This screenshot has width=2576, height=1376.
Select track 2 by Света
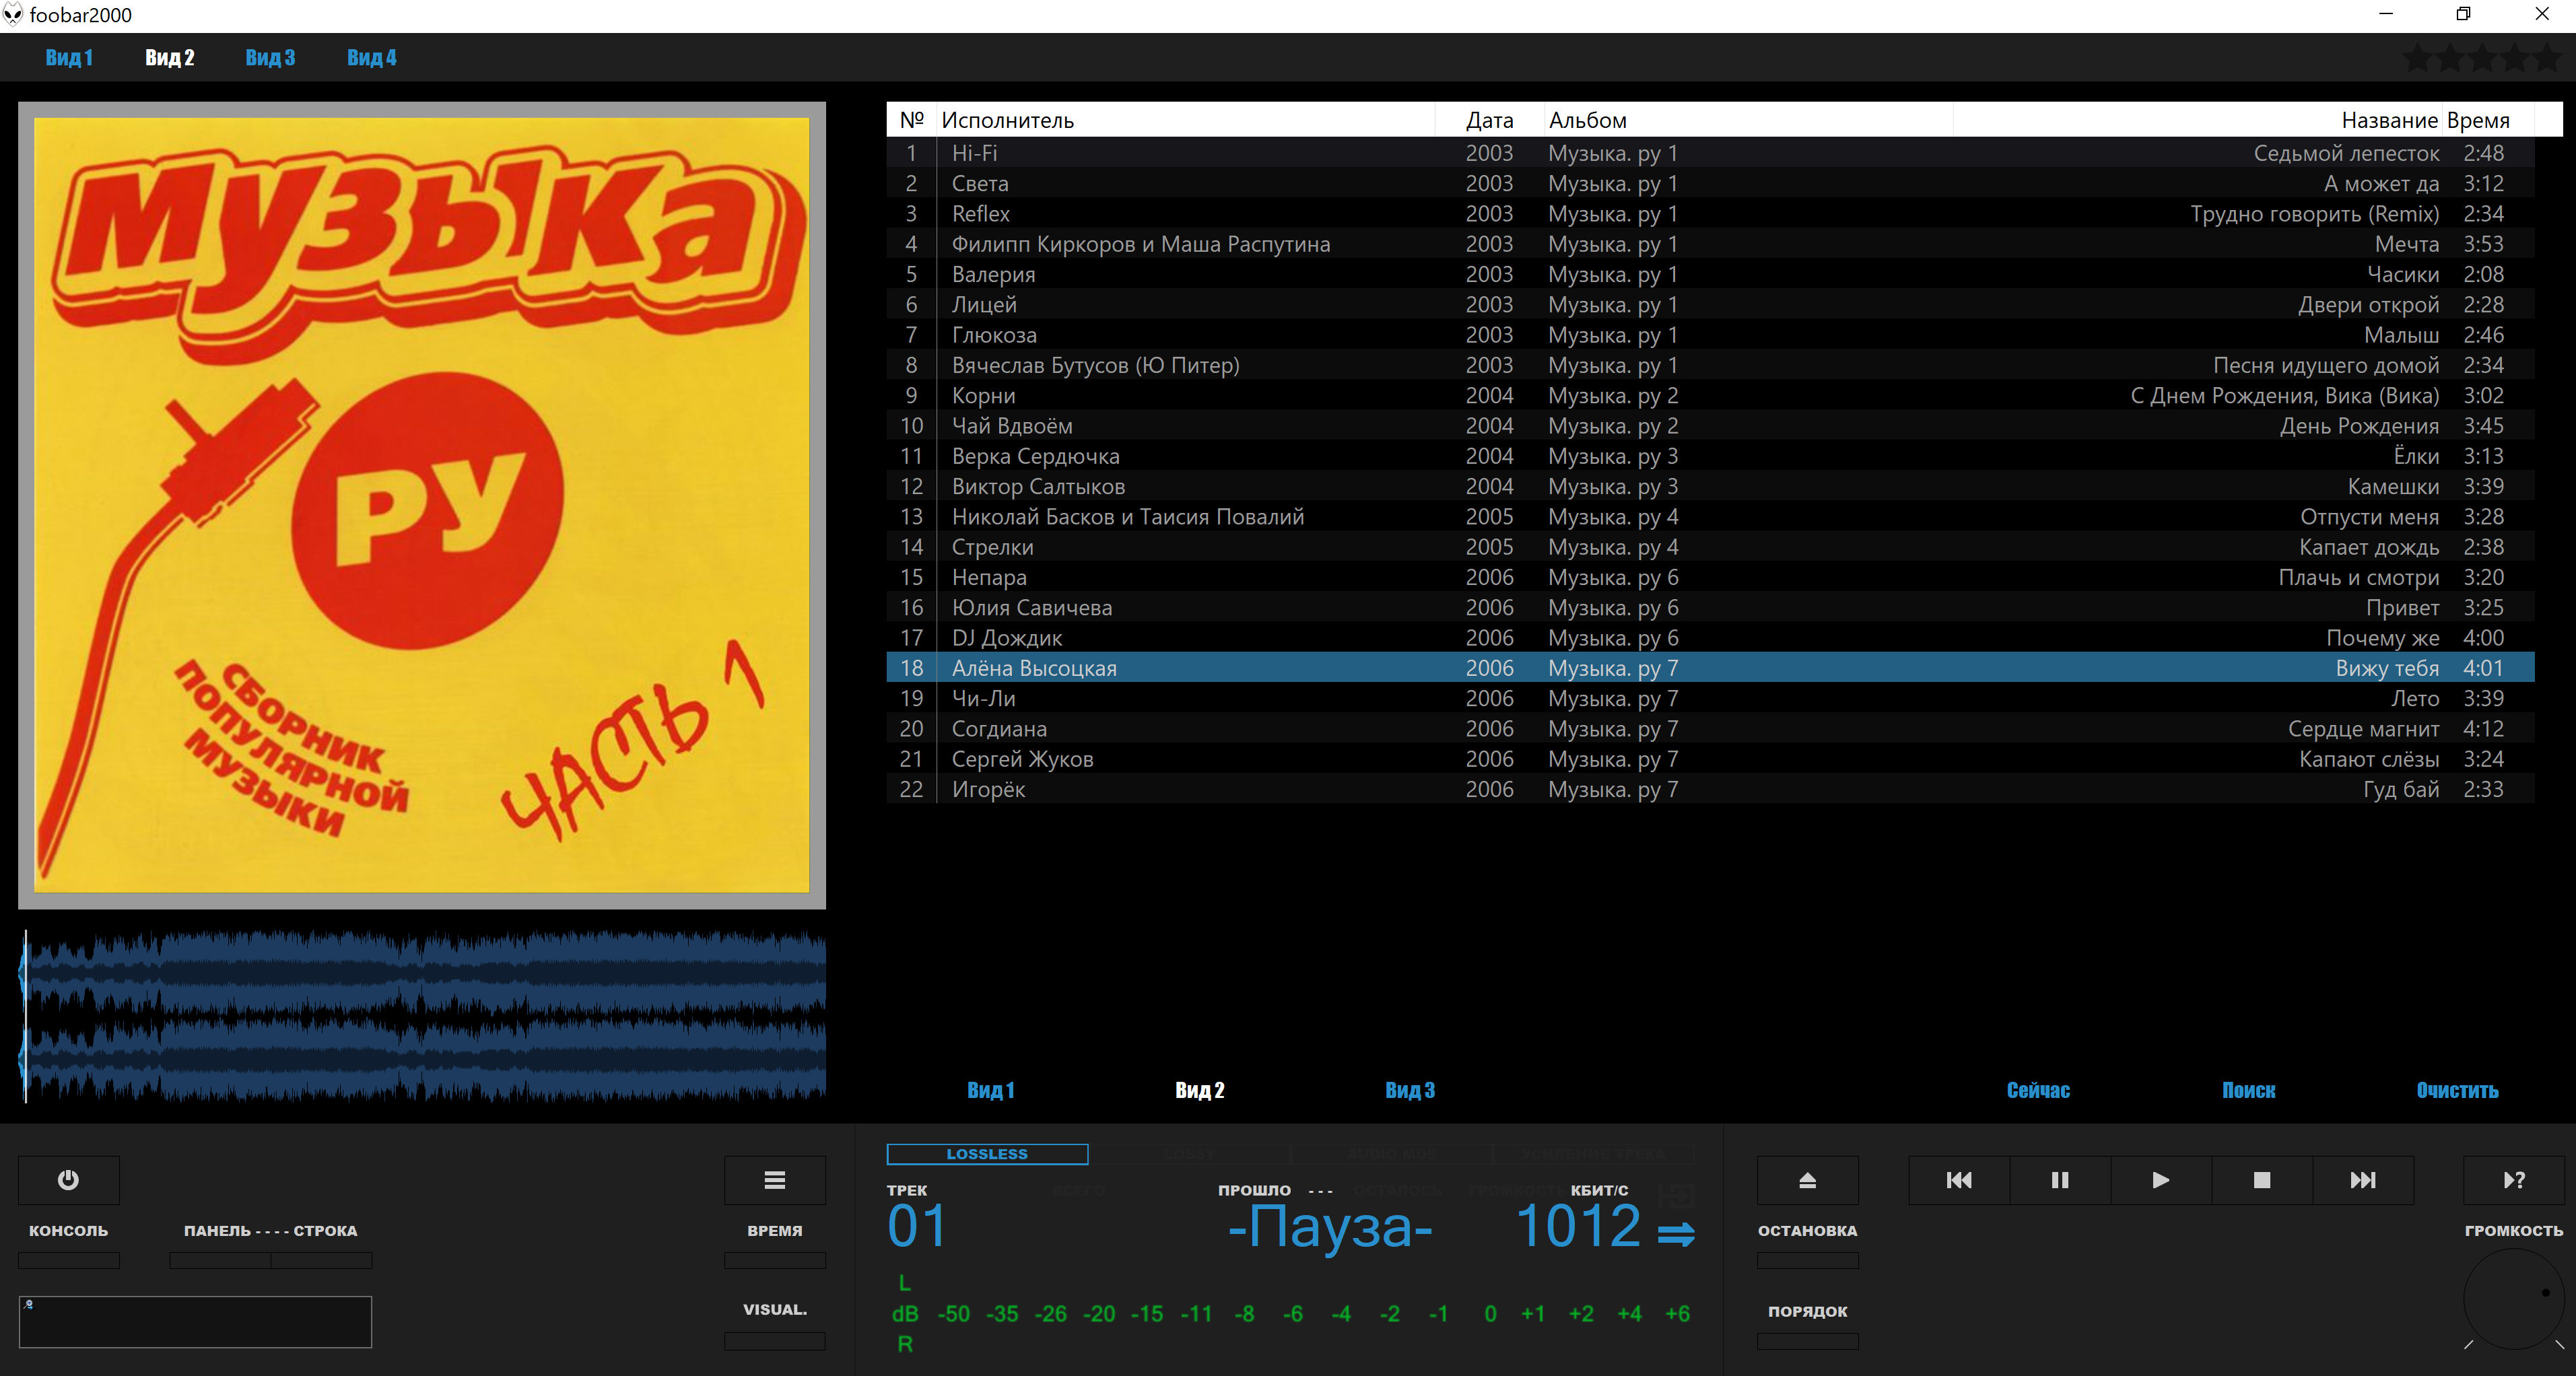point(1710,183)
